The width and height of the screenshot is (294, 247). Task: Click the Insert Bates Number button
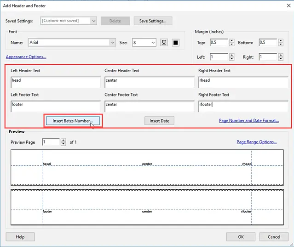click(x=73, y=121)
